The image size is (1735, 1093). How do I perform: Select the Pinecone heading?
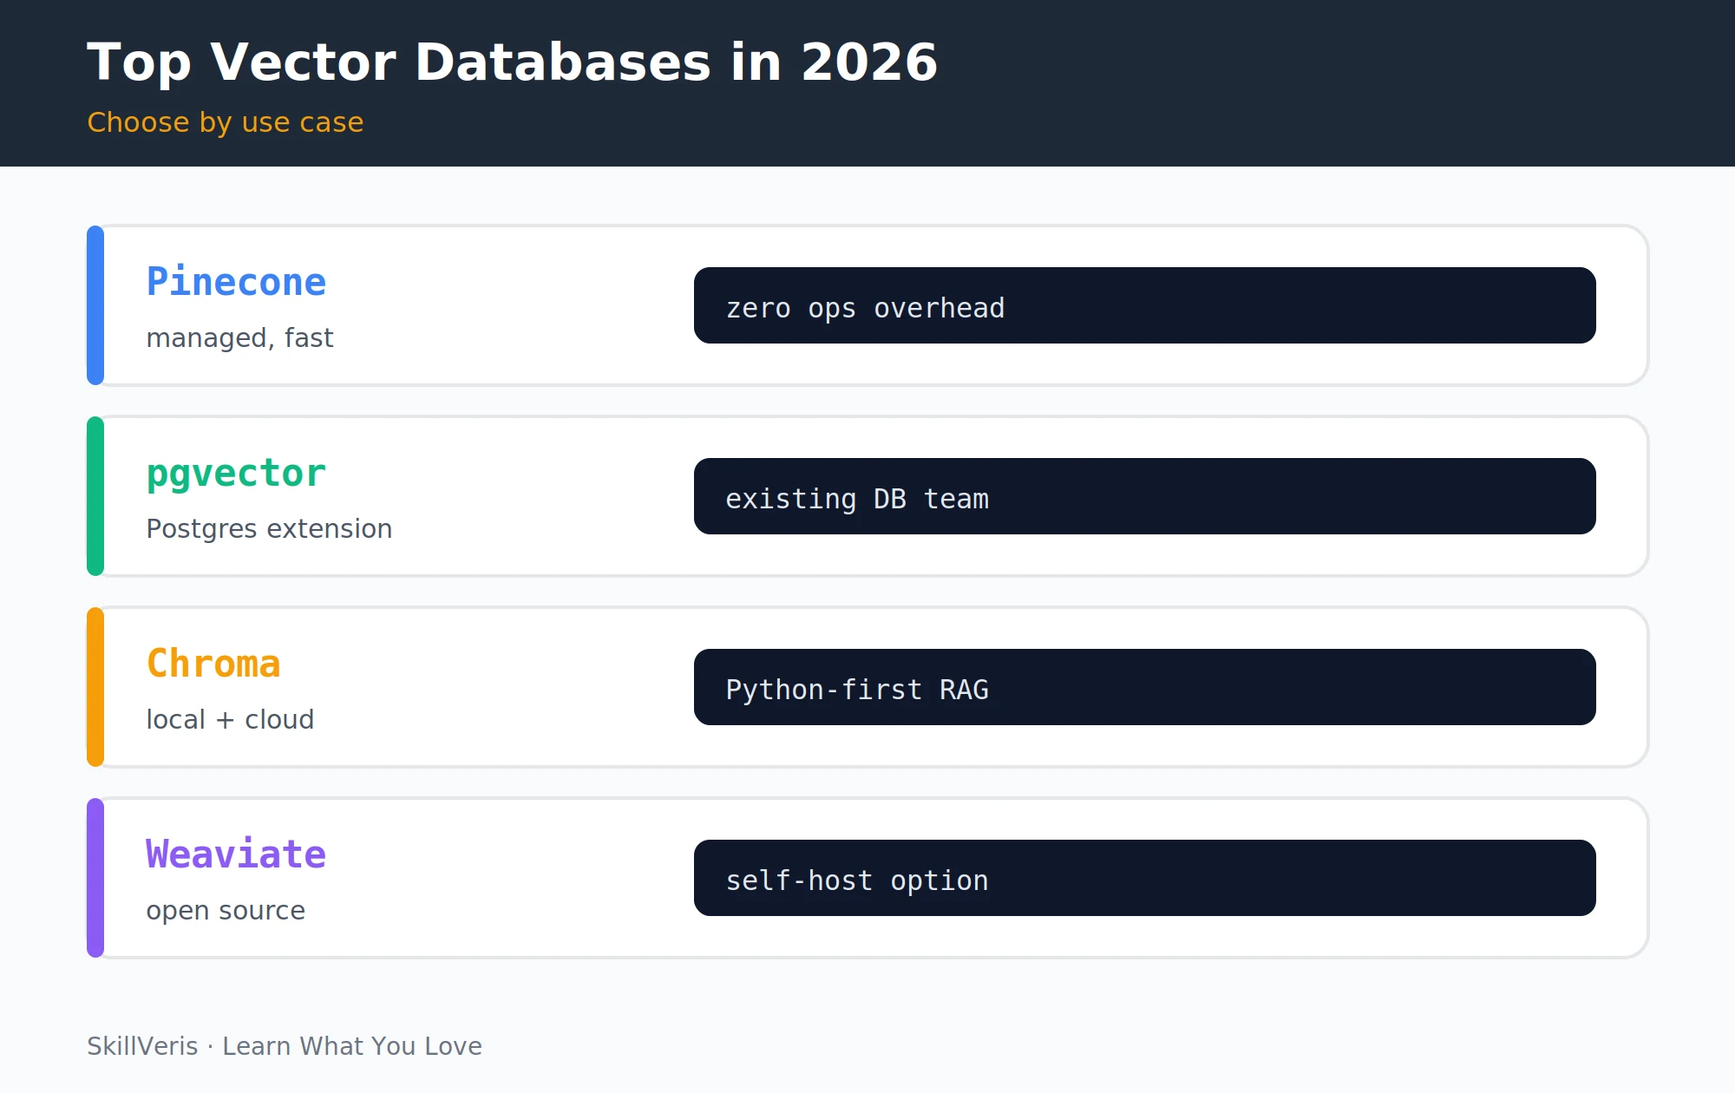(x=236, y=282)
